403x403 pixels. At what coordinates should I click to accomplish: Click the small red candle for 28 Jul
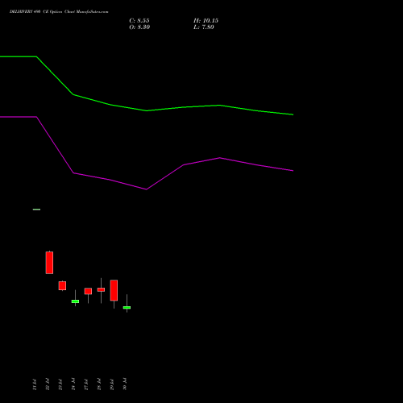click(101, 289)
